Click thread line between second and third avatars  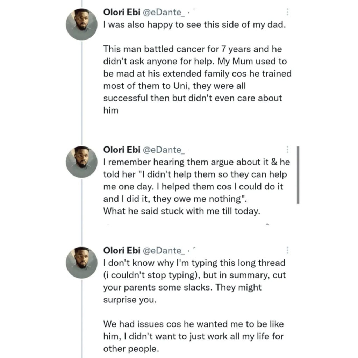(82, 212)
